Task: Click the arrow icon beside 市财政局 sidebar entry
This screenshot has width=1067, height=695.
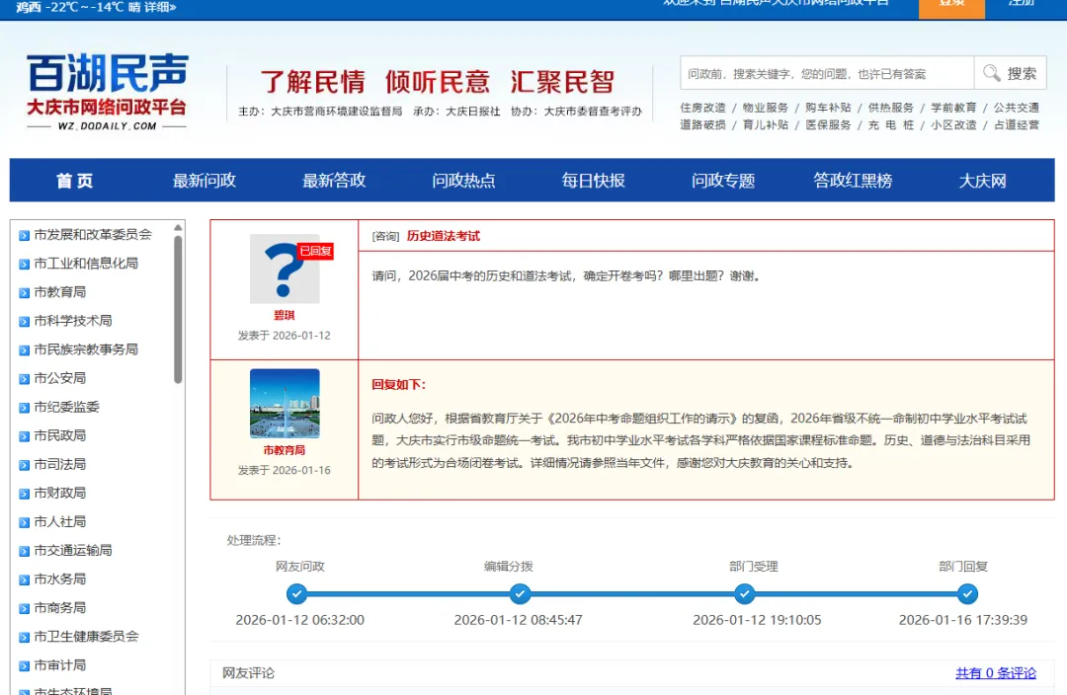Action: coord(22,494)
